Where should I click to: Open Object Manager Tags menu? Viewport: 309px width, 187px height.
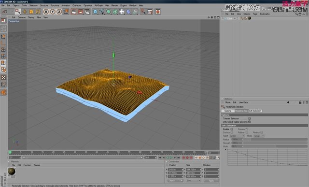click(255, 14)
